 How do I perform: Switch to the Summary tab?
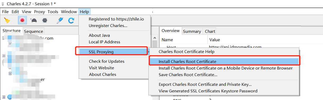192,31
